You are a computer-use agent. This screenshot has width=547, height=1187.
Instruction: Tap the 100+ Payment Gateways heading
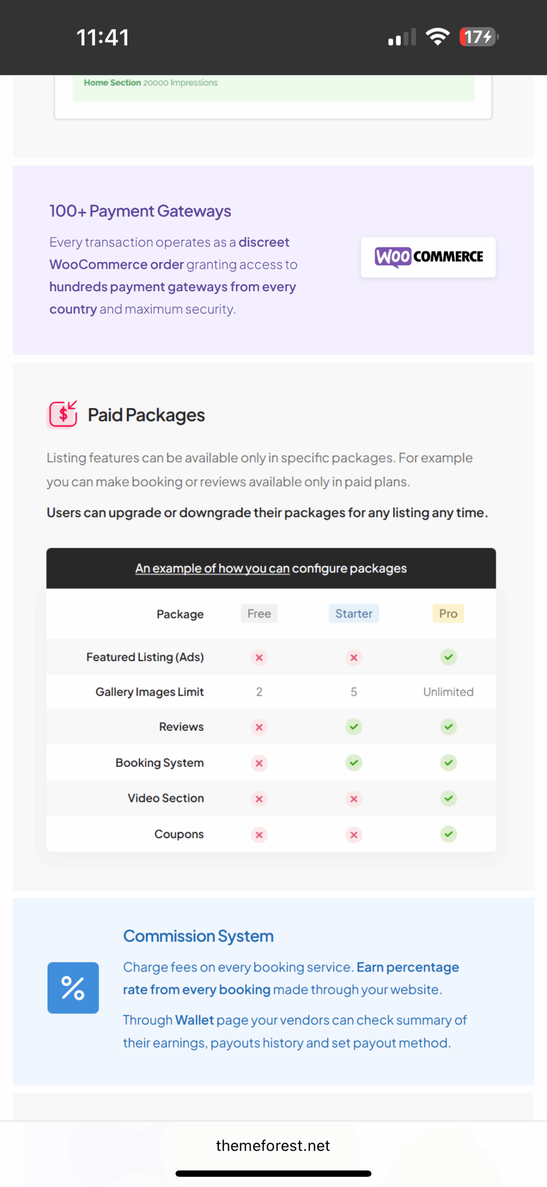(140, 211)
